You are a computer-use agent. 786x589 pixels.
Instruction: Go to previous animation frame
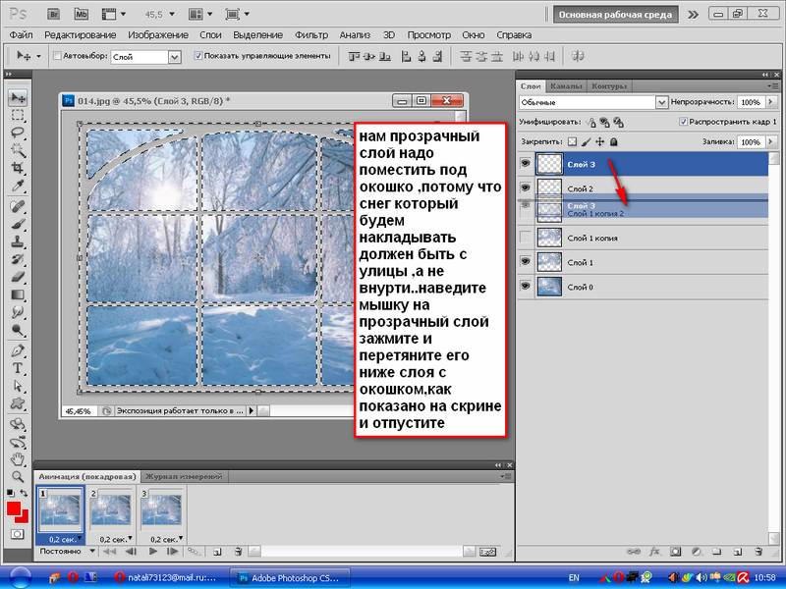(x=132, y=552)
